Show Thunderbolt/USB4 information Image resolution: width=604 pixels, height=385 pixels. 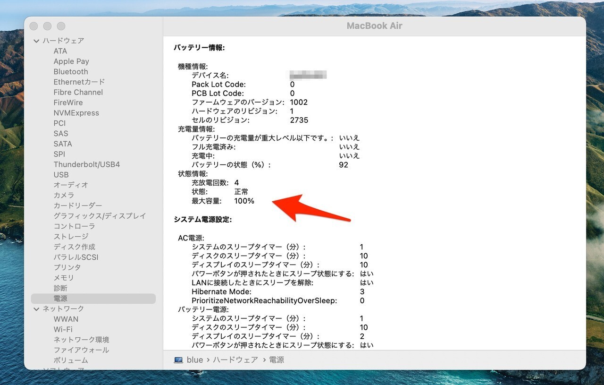tap(87, 165)
